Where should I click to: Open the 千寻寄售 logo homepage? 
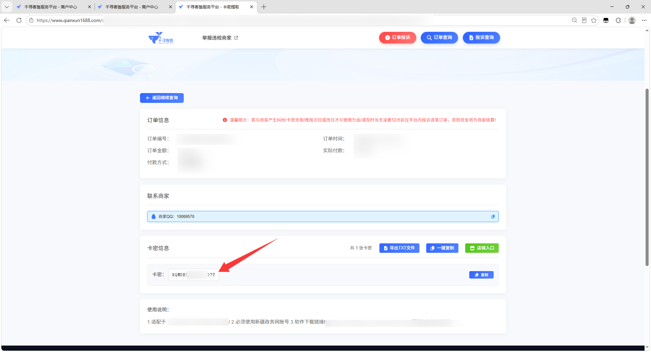[161, 38]
